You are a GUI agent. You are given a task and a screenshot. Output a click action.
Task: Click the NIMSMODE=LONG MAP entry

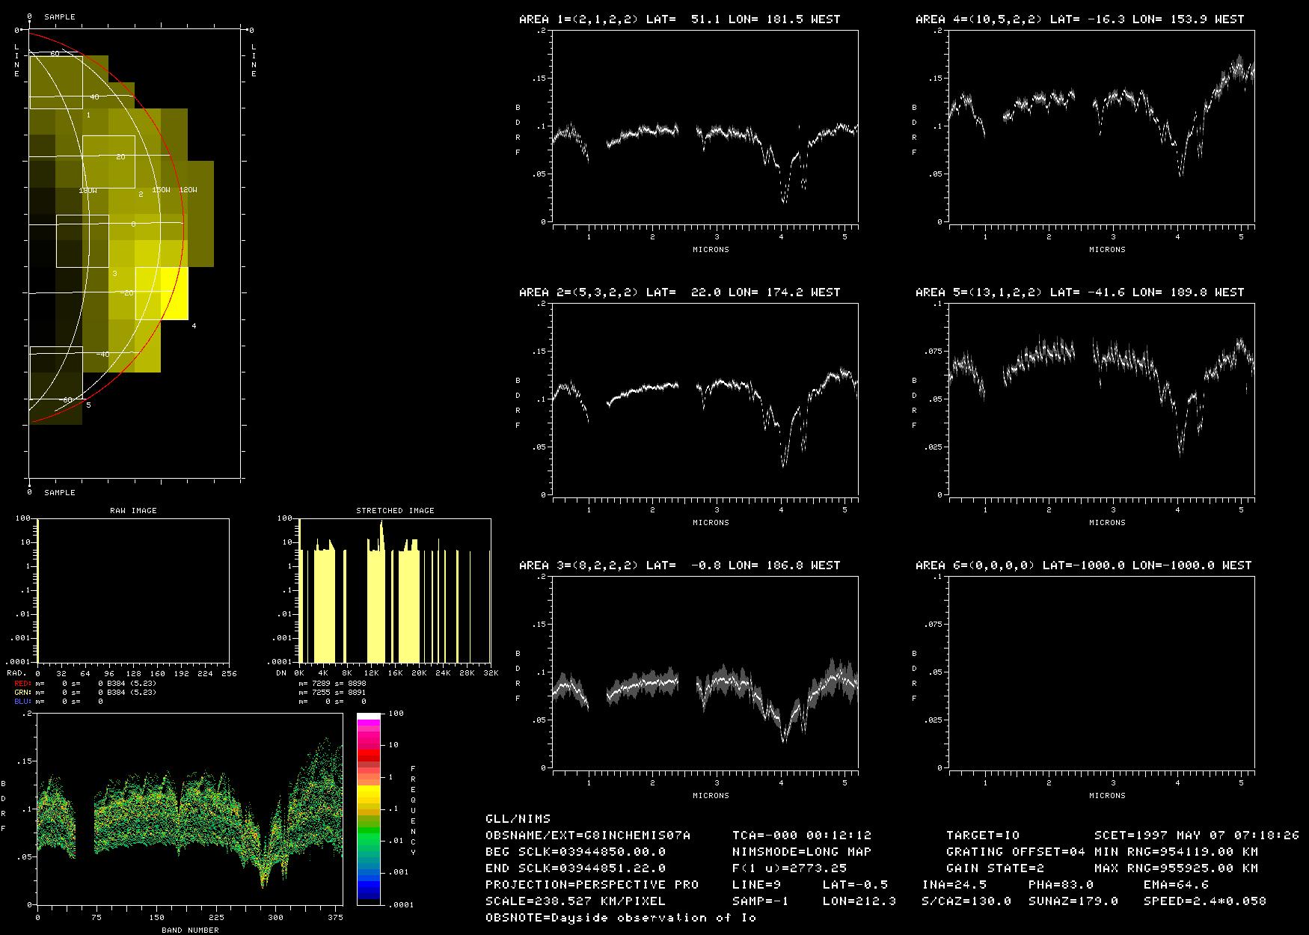(x=802, y=852)
